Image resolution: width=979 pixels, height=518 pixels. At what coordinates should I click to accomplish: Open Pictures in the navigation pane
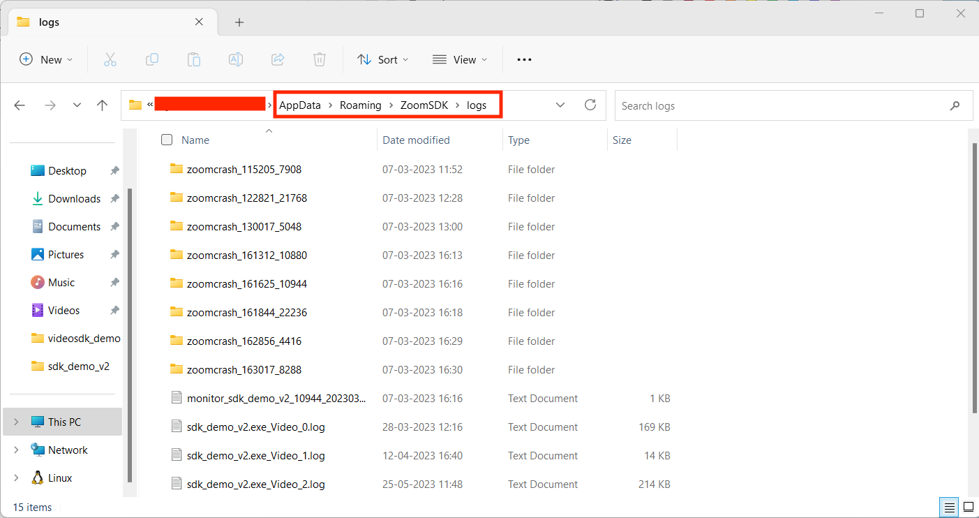(66, 254)
